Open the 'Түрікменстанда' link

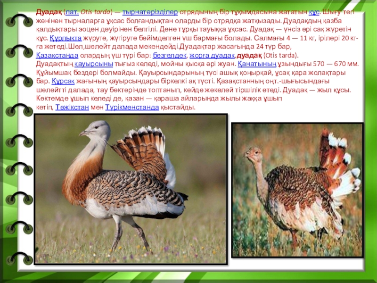click(132, 107)
